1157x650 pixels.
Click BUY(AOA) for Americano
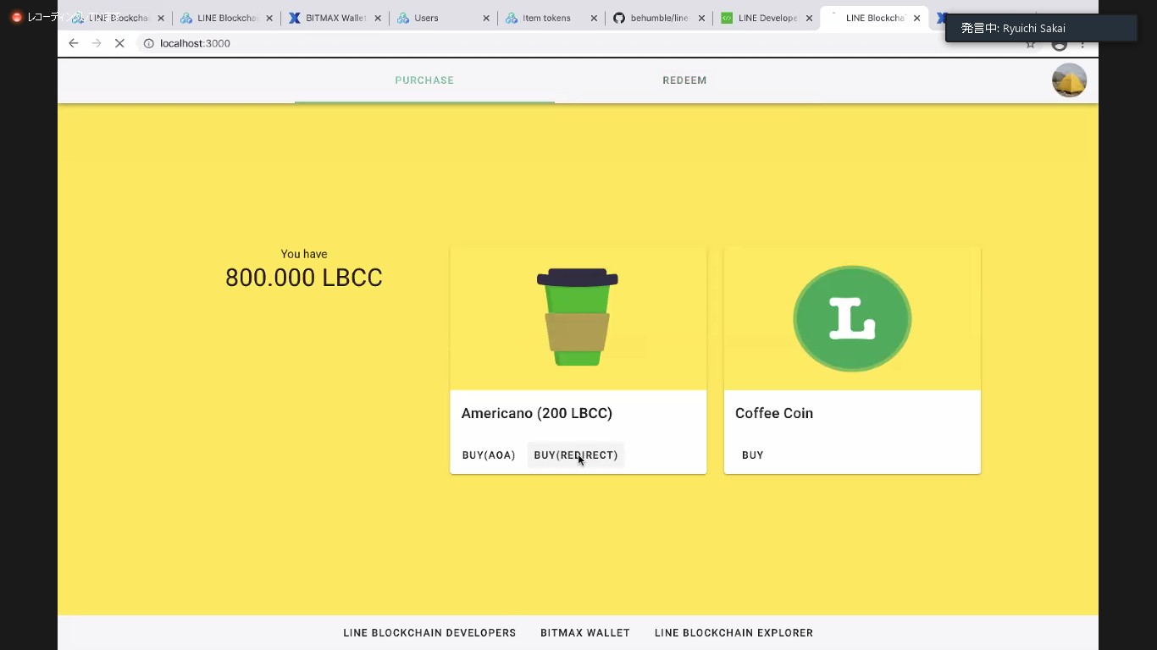488,454
